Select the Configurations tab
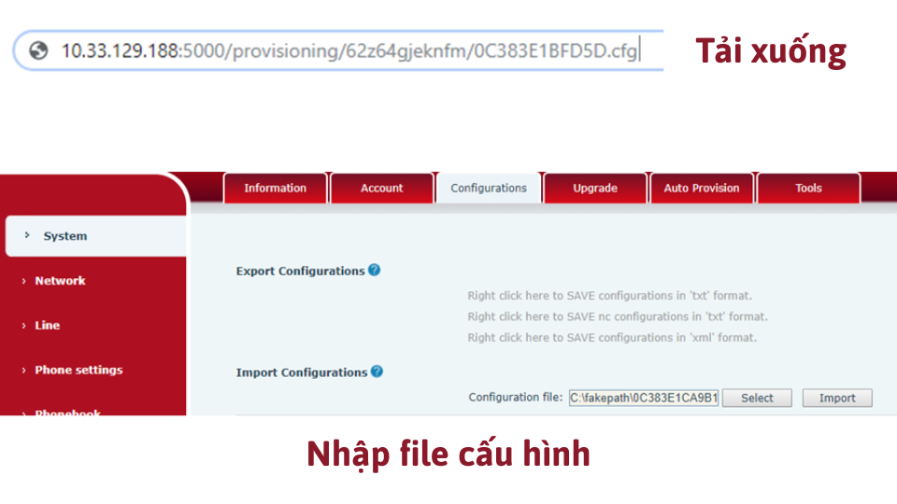The width and height of the screenshot is (897, 504). 489,188
